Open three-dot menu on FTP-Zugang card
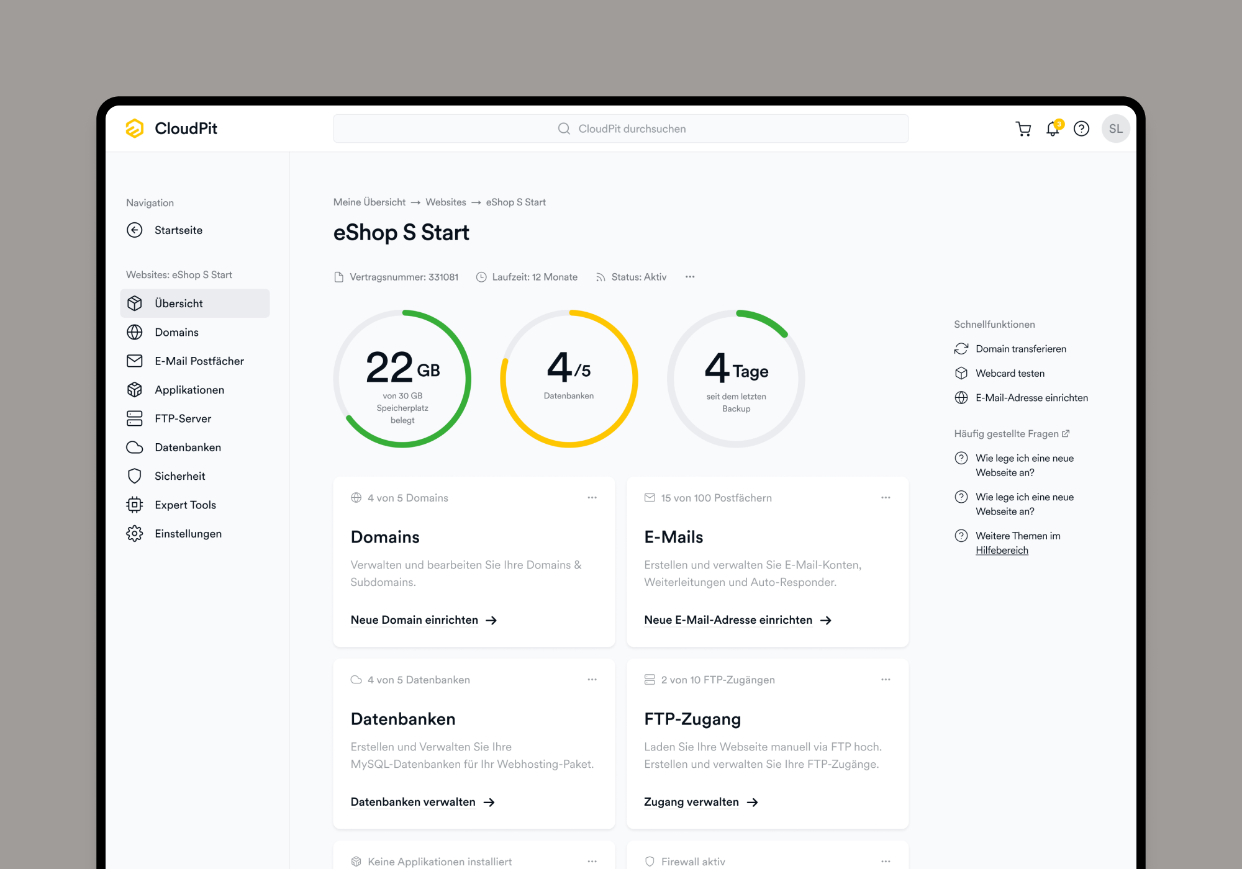Viewport: 1242px width, 869px height. pos(886,680)
